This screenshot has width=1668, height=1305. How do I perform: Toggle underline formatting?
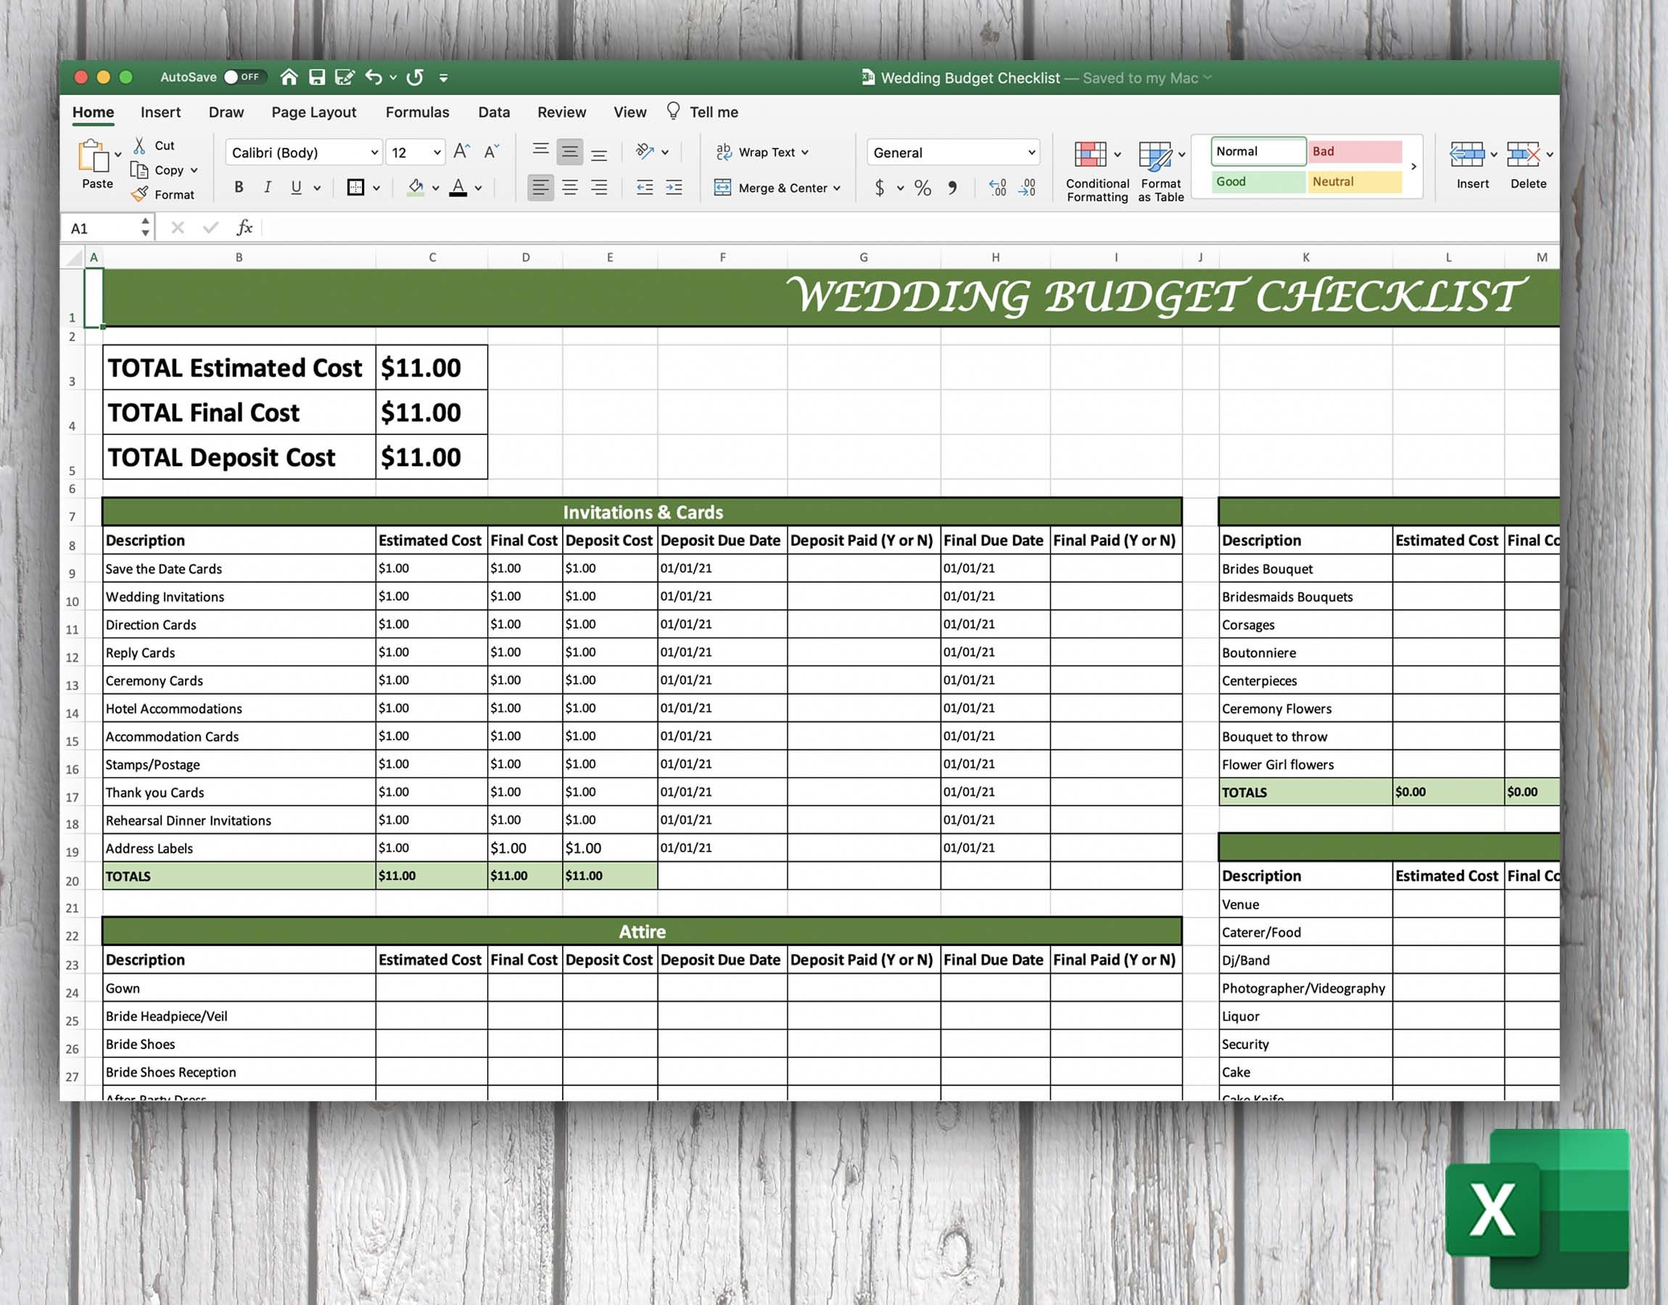pos(296,187)
